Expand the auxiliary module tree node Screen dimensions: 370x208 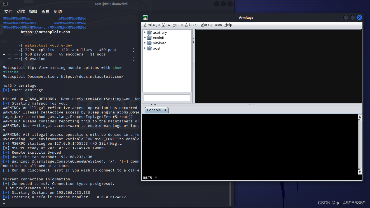(x=145, y=32)
